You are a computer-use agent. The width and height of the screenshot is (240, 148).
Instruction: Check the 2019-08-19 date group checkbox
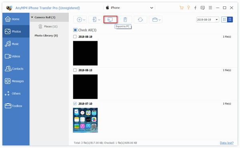point(75,36)
